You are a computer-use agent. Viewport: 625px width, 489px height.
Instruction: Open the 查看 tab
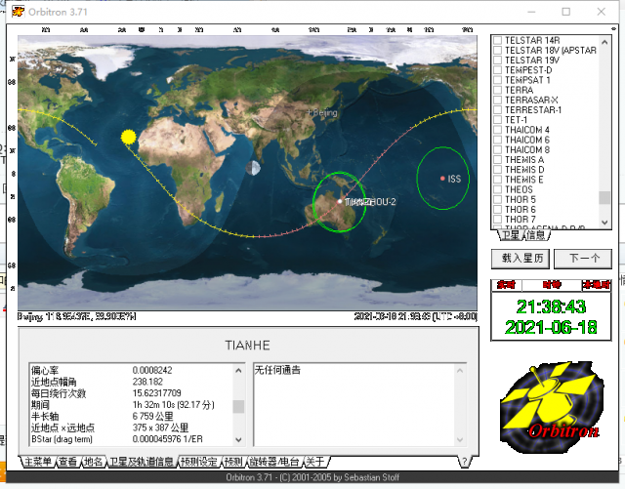(67, 462)
